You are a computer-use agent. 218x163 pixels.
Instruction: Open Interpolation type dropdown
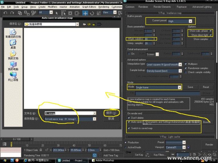164,65
